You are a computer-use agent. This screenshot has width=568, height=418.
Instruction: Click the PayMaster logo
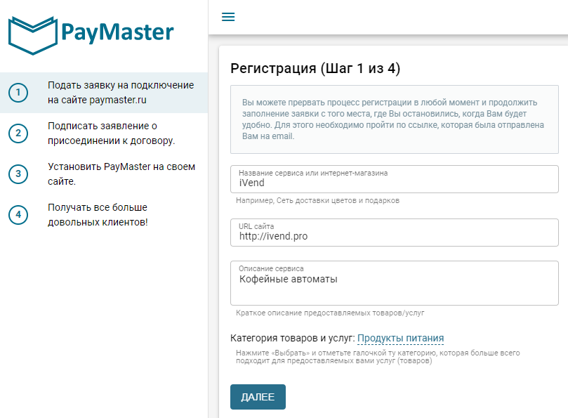[91, 35]
